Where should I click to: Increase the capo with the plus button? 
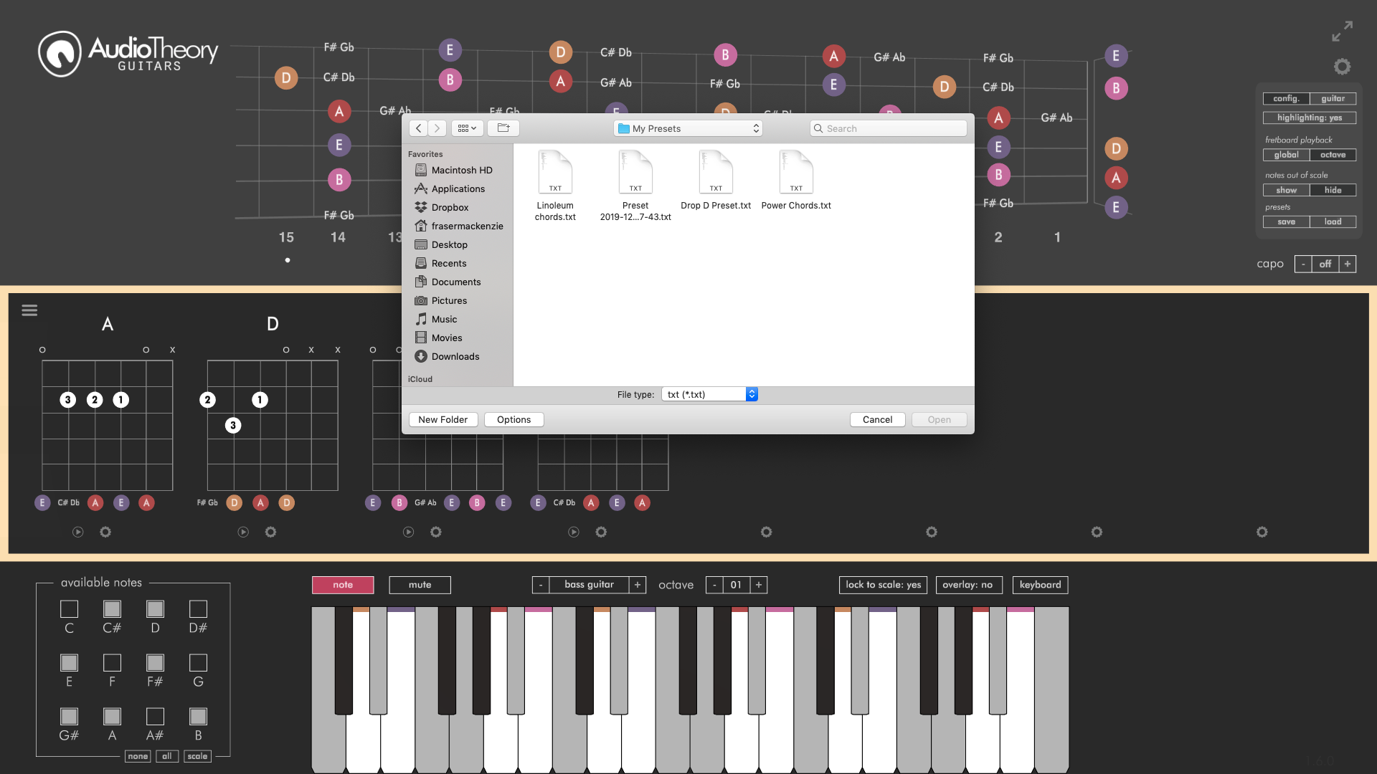[1348, 264]
